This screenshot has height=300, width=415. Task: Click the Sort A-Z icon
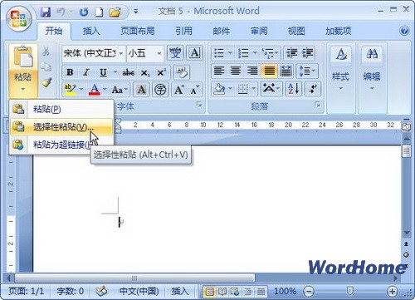click(294, 89)
